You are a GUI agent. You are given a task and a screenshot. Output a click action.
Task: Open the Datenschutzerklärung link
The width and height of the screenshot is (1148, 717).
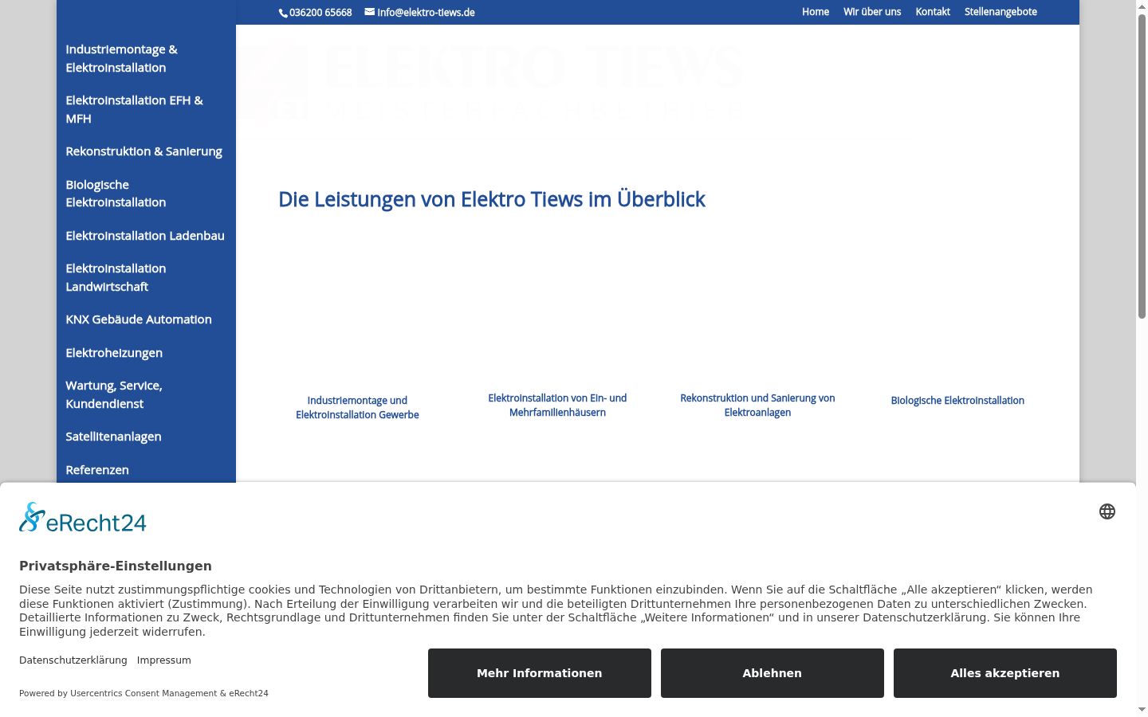click(x=73, y=660)
